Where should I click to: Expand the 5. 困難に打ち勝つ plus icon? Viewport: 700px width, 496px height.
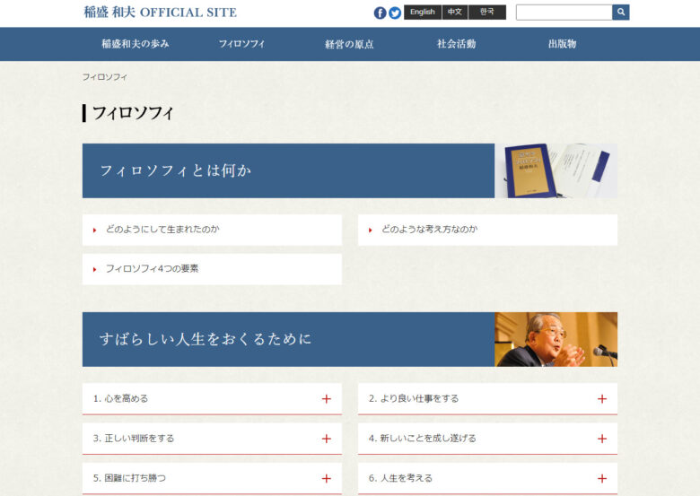[327, 478]
